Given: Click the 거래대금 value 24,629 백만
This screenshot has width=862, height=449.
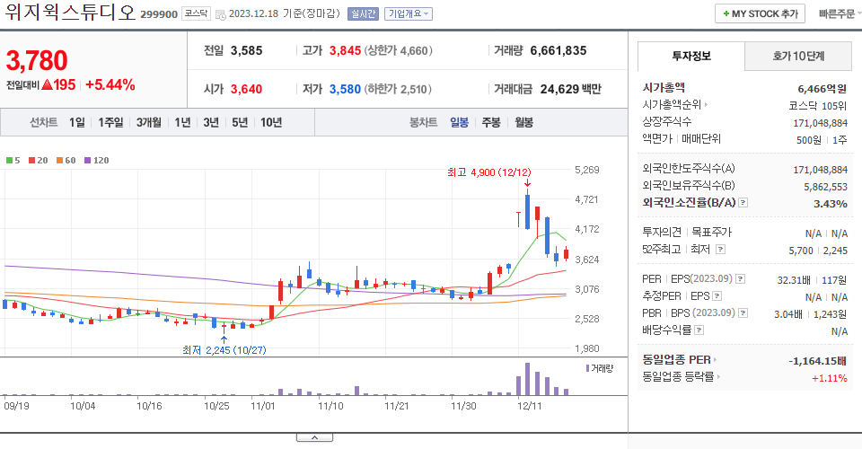Looking at the screenshot, I should pyautogui.click(x=571, y=89).
